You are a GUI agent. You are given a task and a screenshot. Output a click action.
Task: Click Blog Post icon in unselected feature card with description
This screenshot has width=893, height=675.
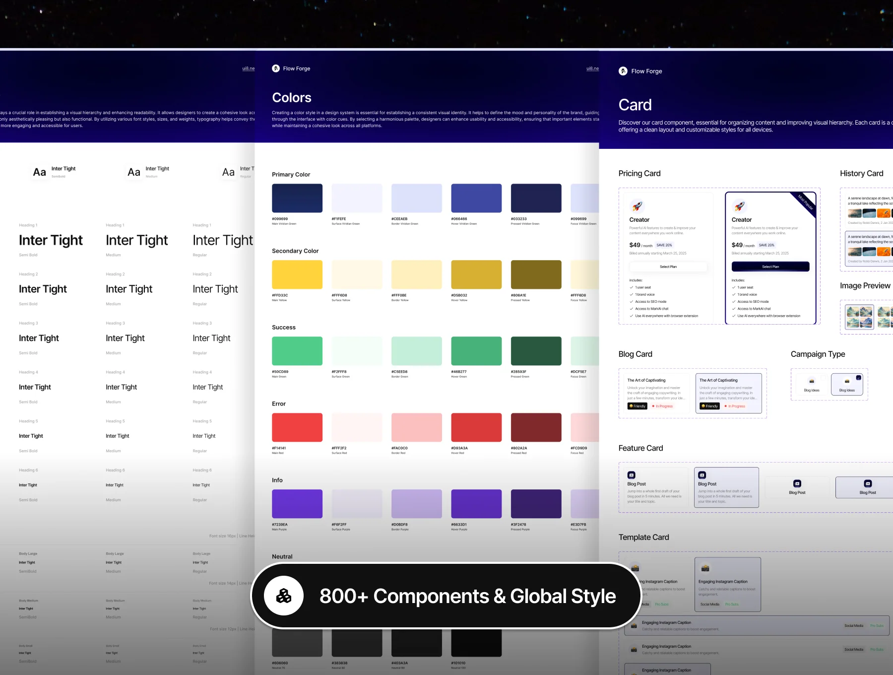(632, 475)
